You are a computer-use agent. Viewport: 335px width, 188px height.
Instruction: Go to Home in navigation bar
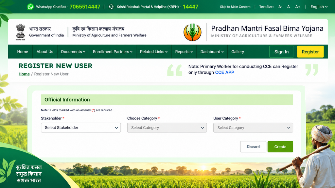[x=23, y=52]
